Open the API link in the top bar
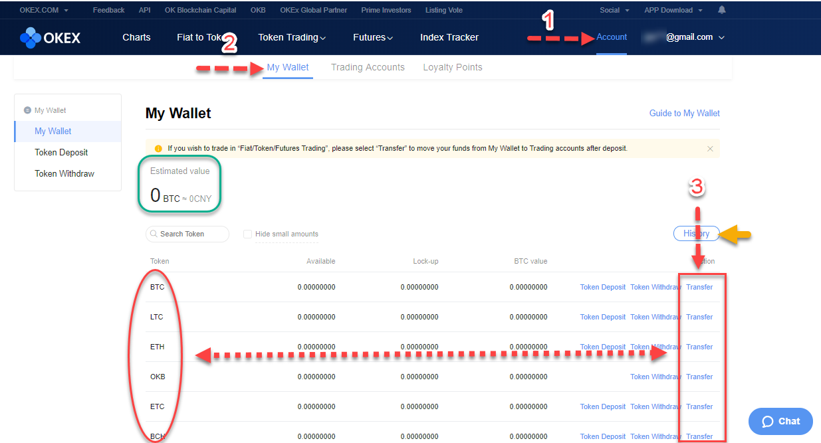This screenshot has height=443, width=821. pos(144,10)
